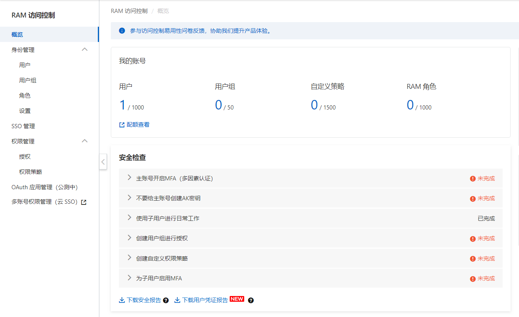Expand the 创建用户组进行授权 check item
The image size is (519, 317).
tap(129, 238)
